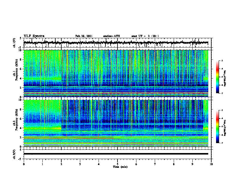The height and width of the screenshot is (184, 238).
Task: Click the 'station=ATH' label
Action: click(x=111, y=36)
